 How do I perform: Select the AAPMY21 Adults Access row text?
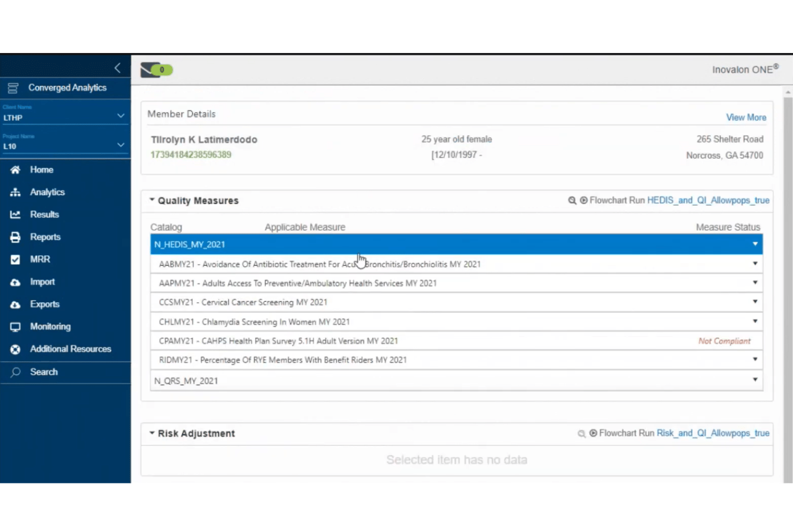tap(298, 283)
